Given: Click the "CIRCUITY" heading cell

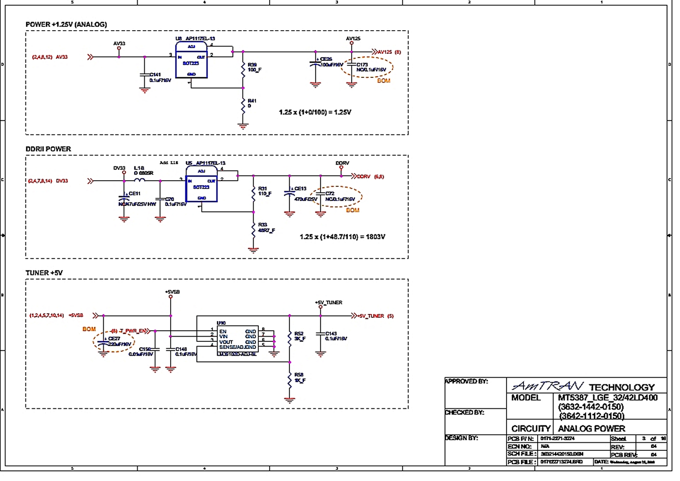Looking at the screenshot, I should [x=531, y=429].
